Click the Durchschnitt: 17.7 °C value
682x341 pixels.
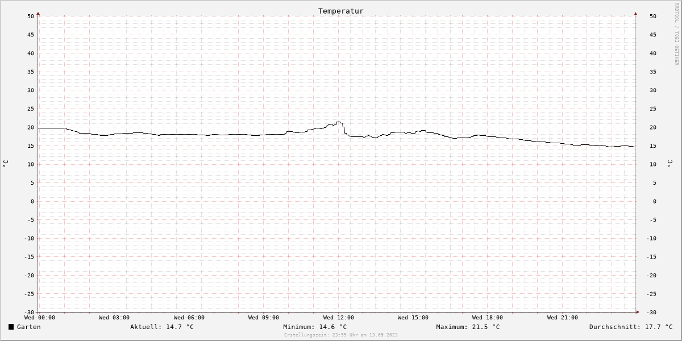[631, 327]
